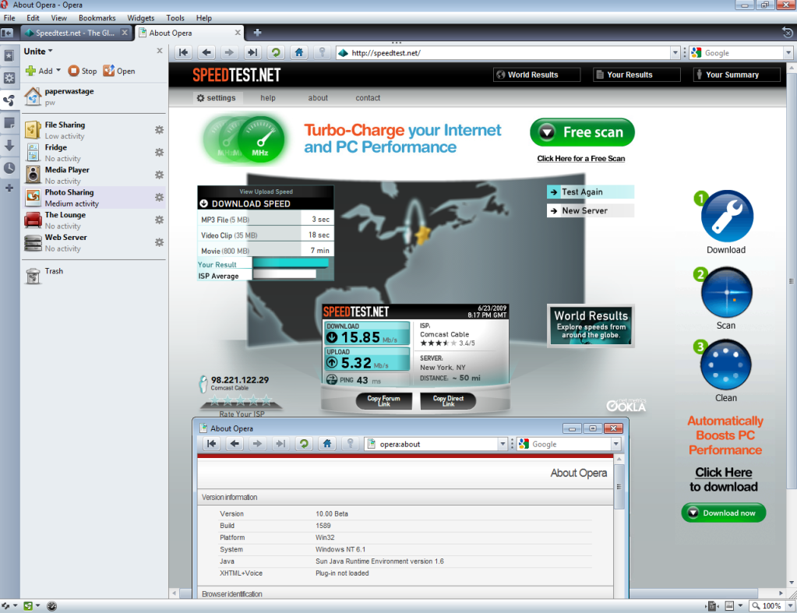This screenshot has width=797, height=613.
Task: Click the World Results explore thumbnail
Action: pos(591,326)
